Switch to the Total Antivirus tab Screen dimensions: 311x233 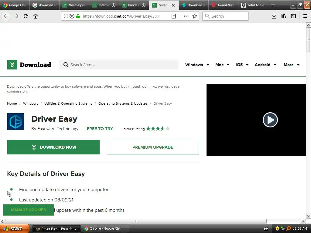pos(253,5)
